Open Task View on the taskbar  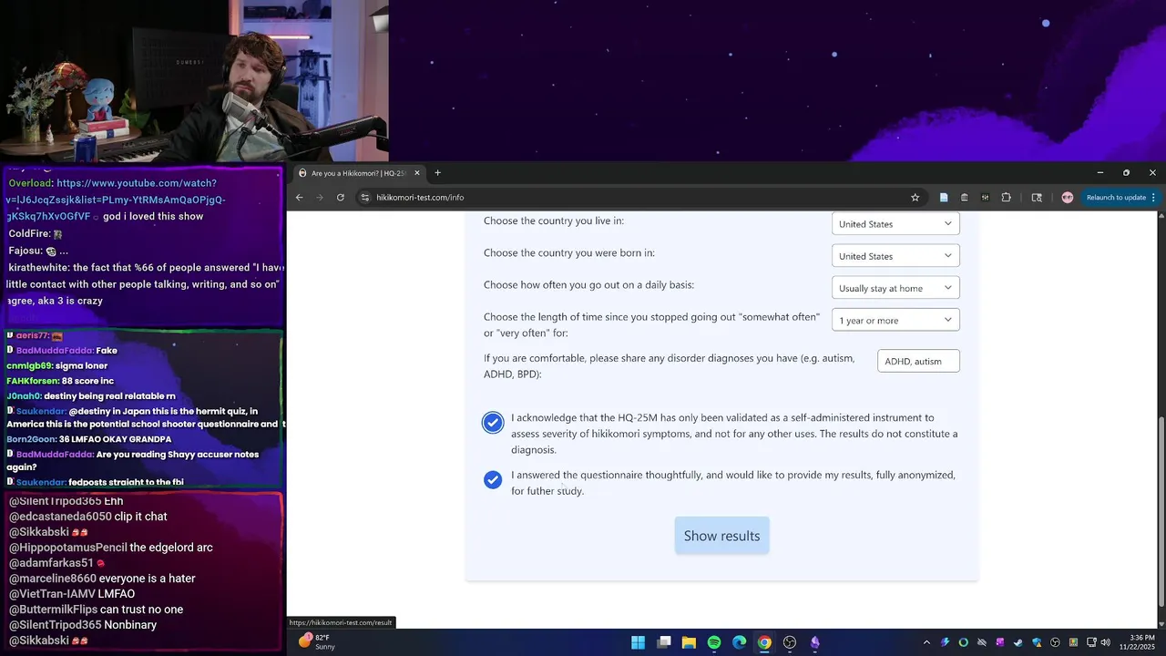[664, 642]
